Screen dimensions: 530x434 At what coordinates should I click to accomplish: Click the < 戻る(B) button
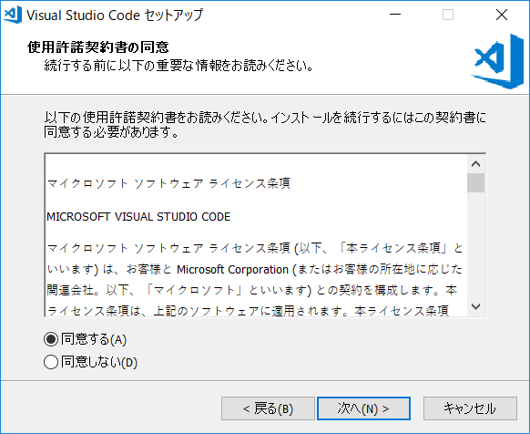[x=268, y=408]
